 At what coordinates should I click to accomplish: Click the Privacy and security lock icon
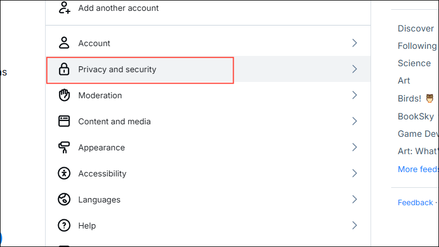[x=64, y=69]
